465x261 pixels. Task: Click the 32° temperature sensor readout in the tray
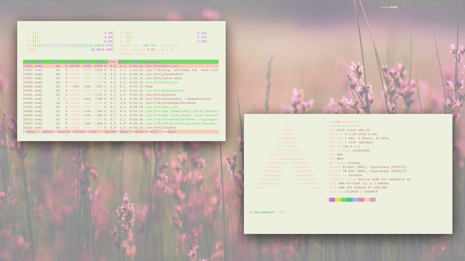point(412,5)
